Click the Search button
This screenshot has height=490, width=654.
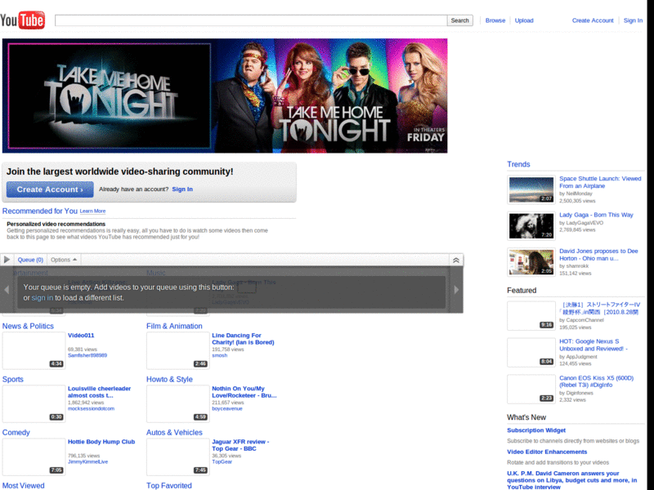pyautogui.click(x=459, y=20)
